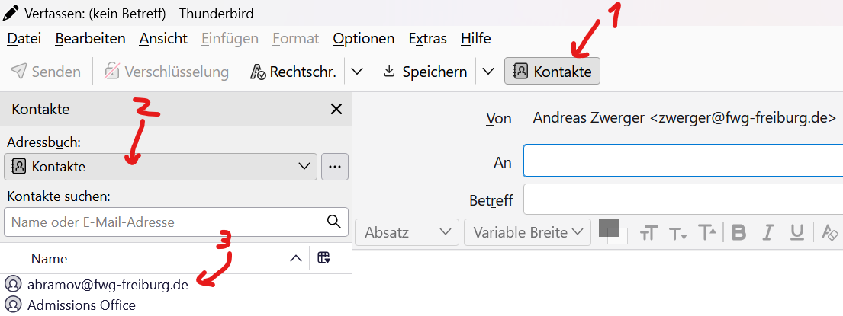Close the Kontakte sidebar panel
Screen dimensions: 843x316
336,110
